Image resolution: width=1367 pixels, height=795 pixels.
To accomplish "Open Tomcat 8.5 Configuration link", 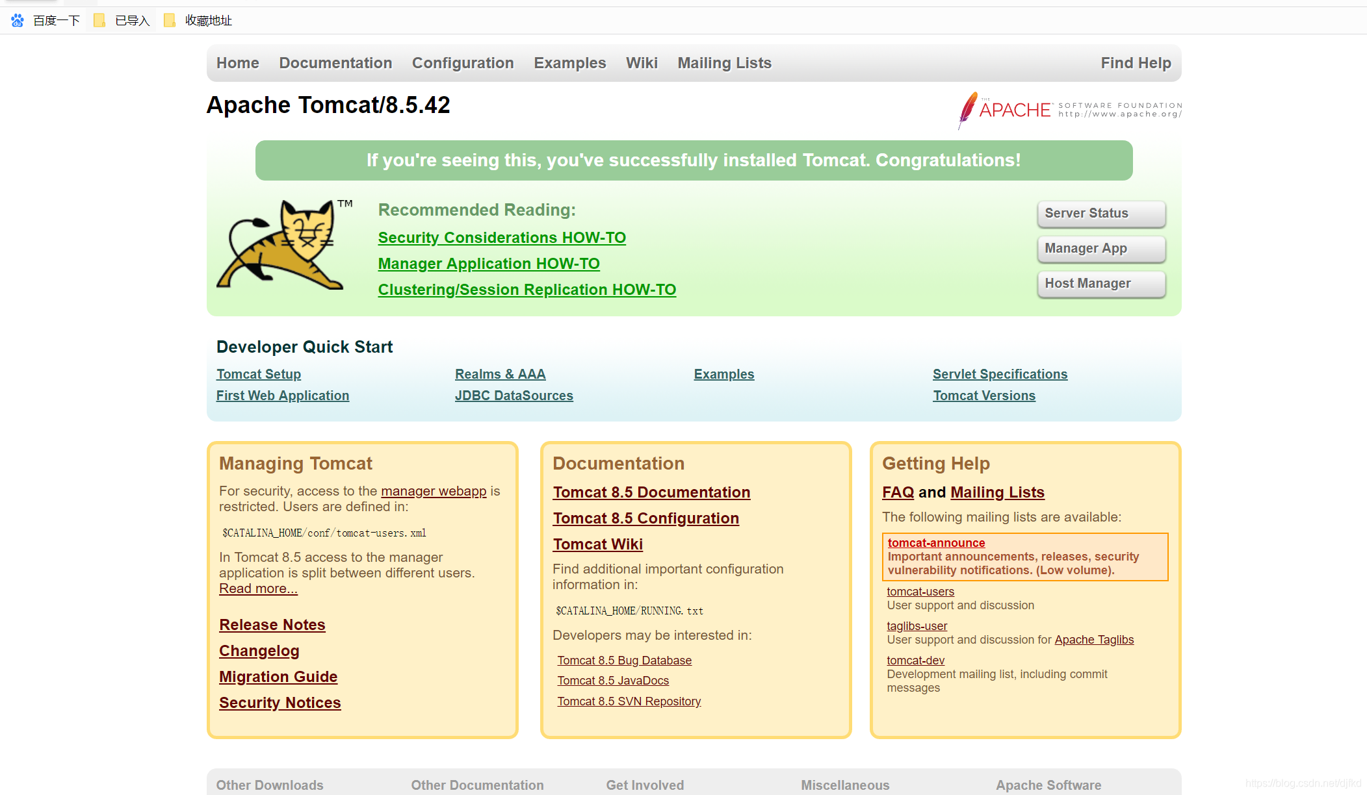I will 646,518.
